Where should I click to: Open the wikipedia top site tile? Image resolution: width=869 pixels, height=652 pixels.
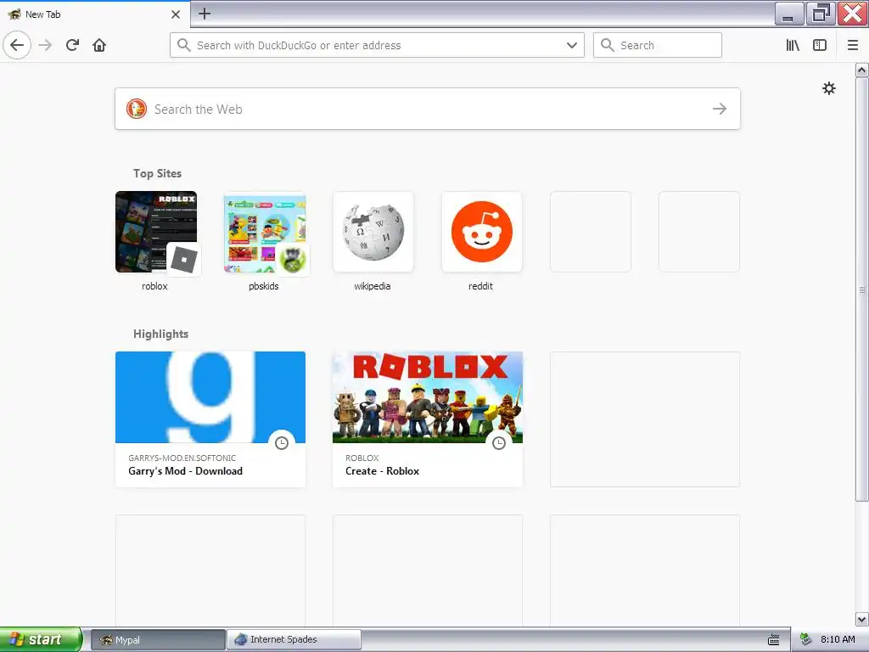click(x=373, y=232)
